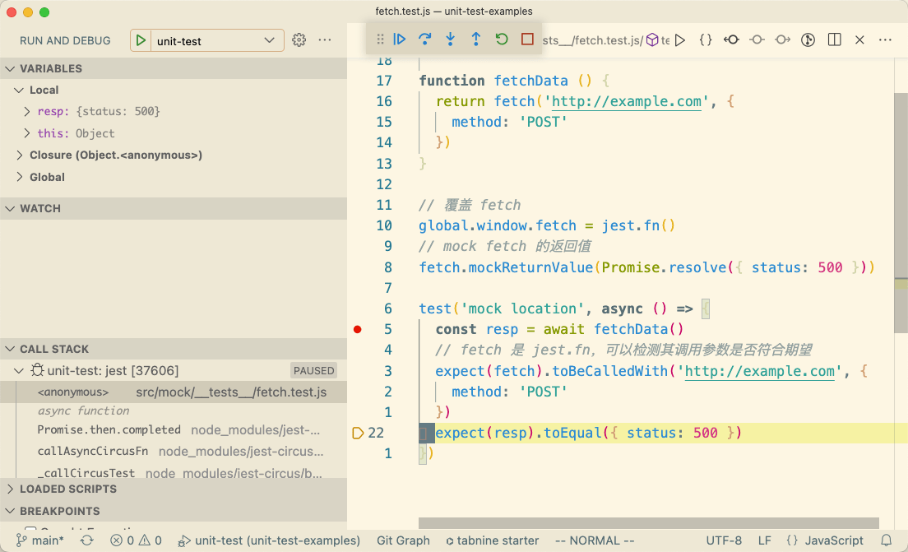Image resolution: width=908 pixels, height=552 pixels.
Task: Open Git Graph from the status bar
Action: (403, 540)
